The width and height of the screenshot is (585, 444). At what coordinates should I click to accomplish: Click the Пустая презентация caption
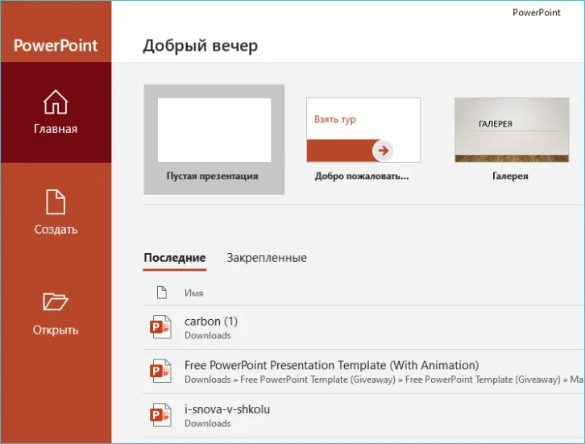click(x=212, y=176)
